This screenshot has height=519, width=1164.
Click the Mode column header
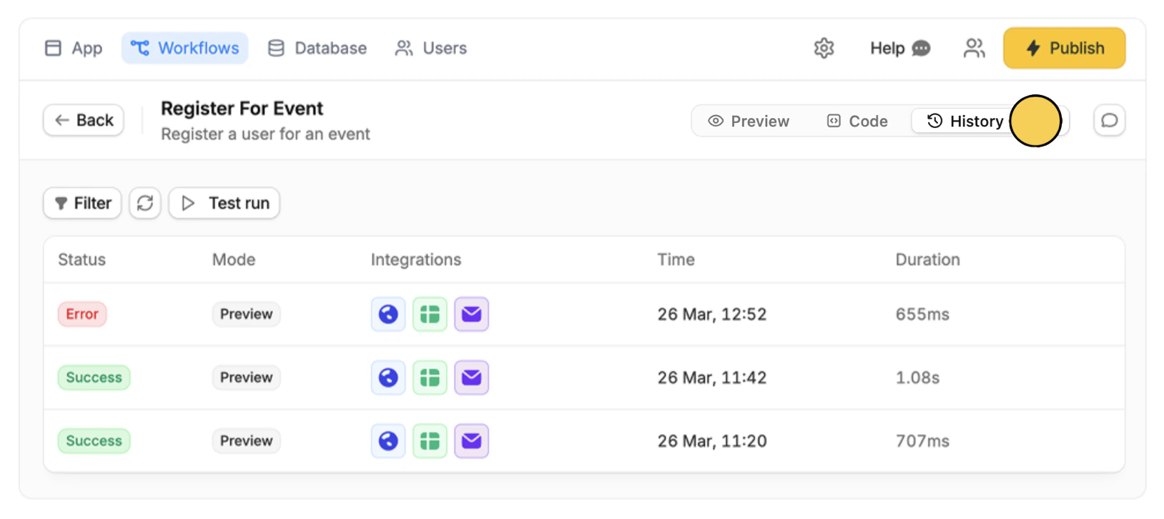click(x=234, y=259)
